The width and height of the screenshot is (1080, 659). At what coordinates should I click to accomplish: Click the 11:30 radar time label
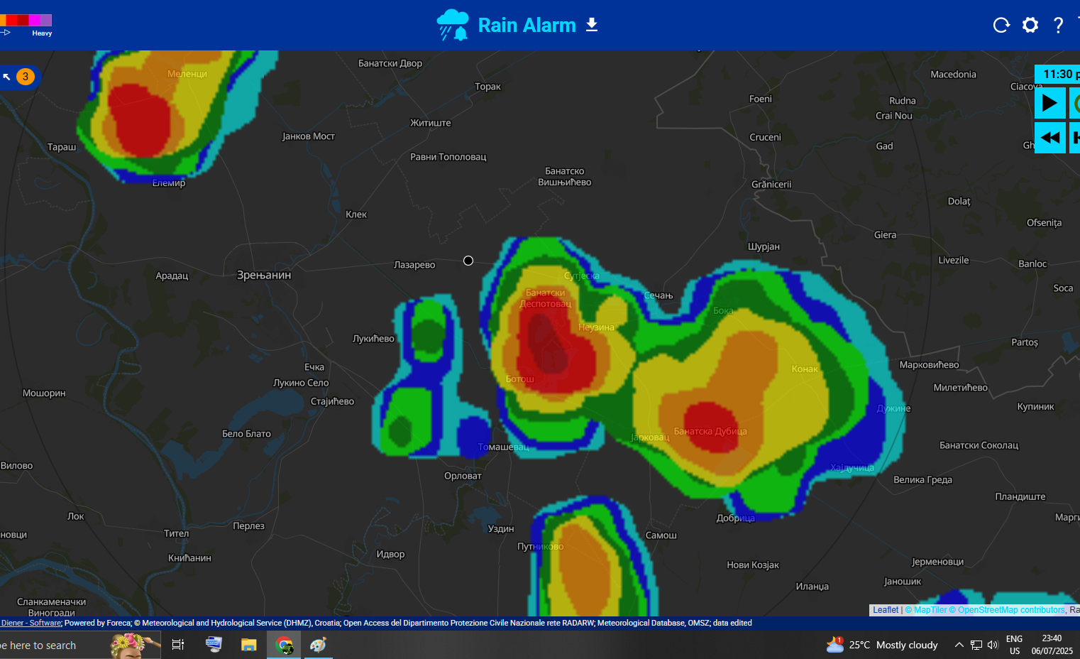pyautogui.click(x=1057, y=74)
